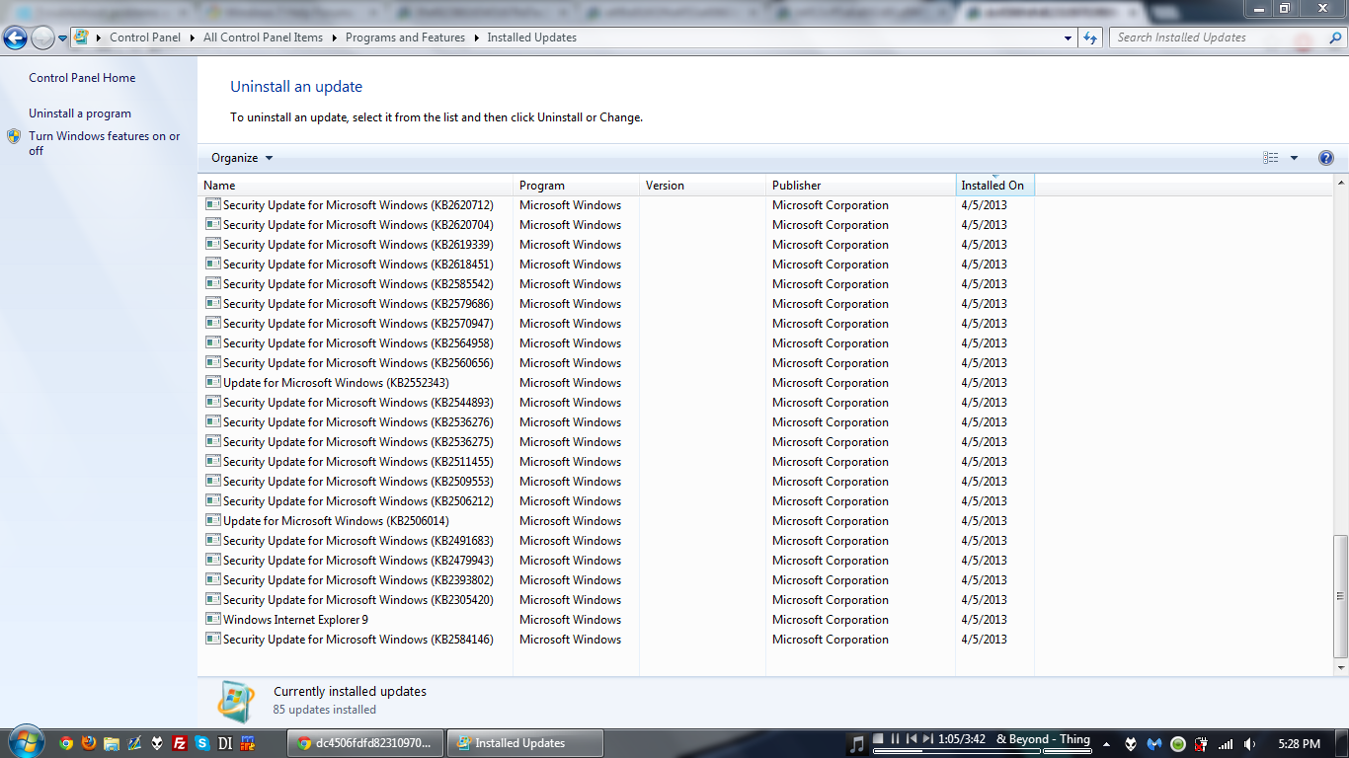
Task: Sort by the Program column header
Action: (577, 186)
